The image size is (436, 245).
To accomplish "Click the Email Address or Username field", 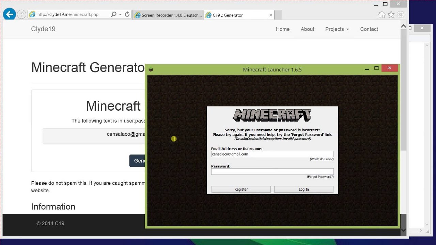I will 272,154.
